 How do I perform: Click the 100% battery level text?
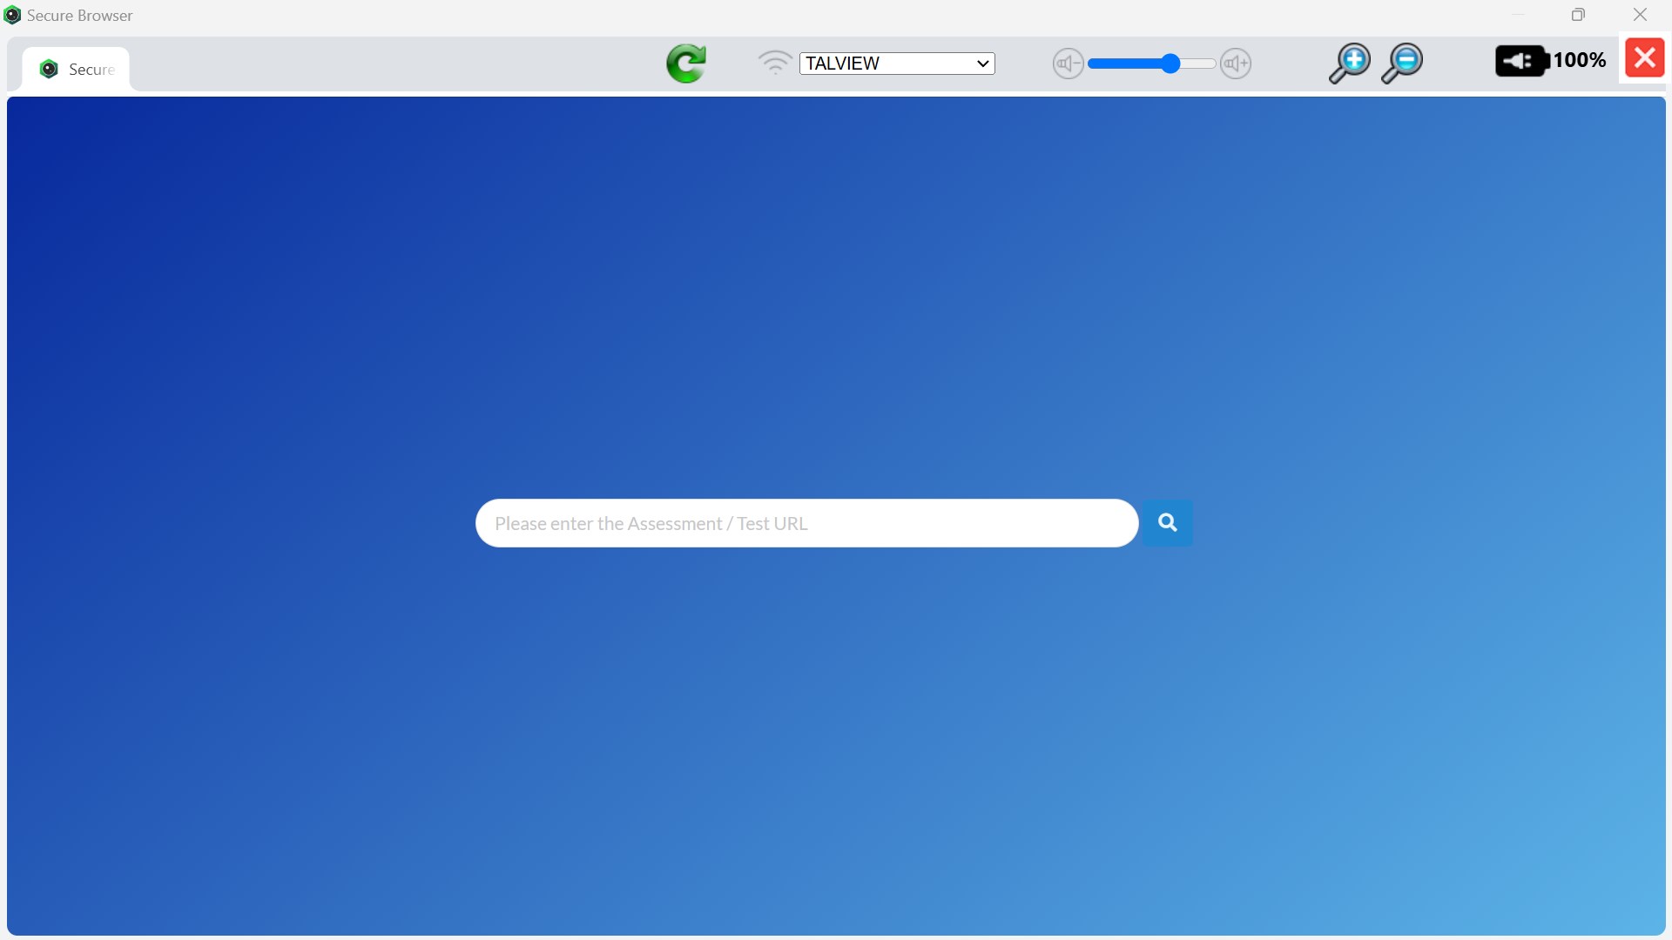pos(1579,60)
